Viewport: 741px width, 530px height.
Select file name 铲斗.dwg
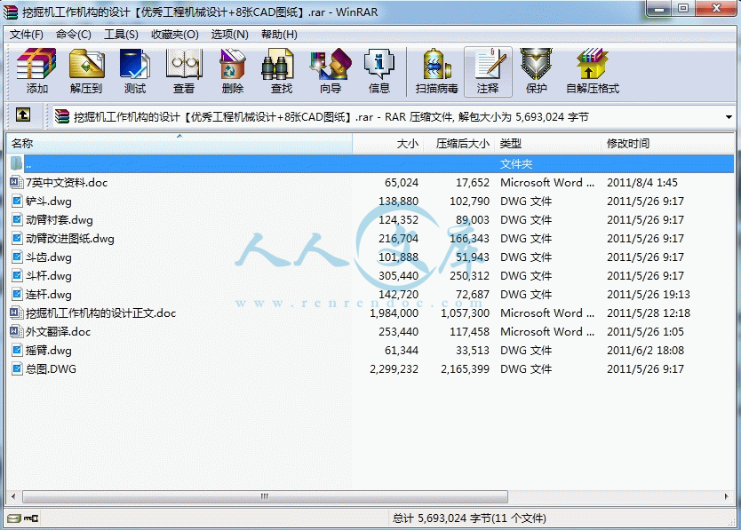[x=49, y=202]
